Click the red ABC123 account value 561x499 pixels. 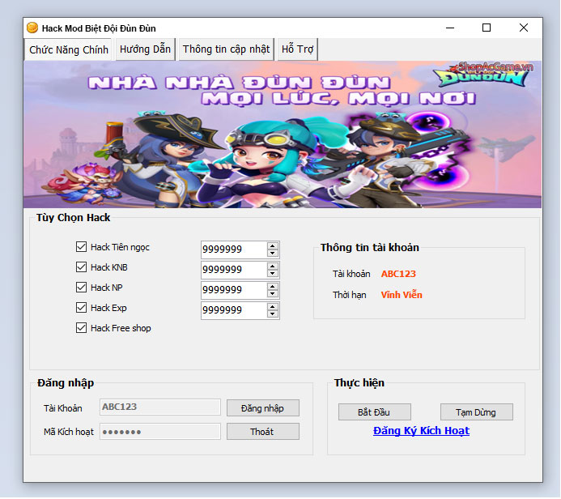click(398, 274)
